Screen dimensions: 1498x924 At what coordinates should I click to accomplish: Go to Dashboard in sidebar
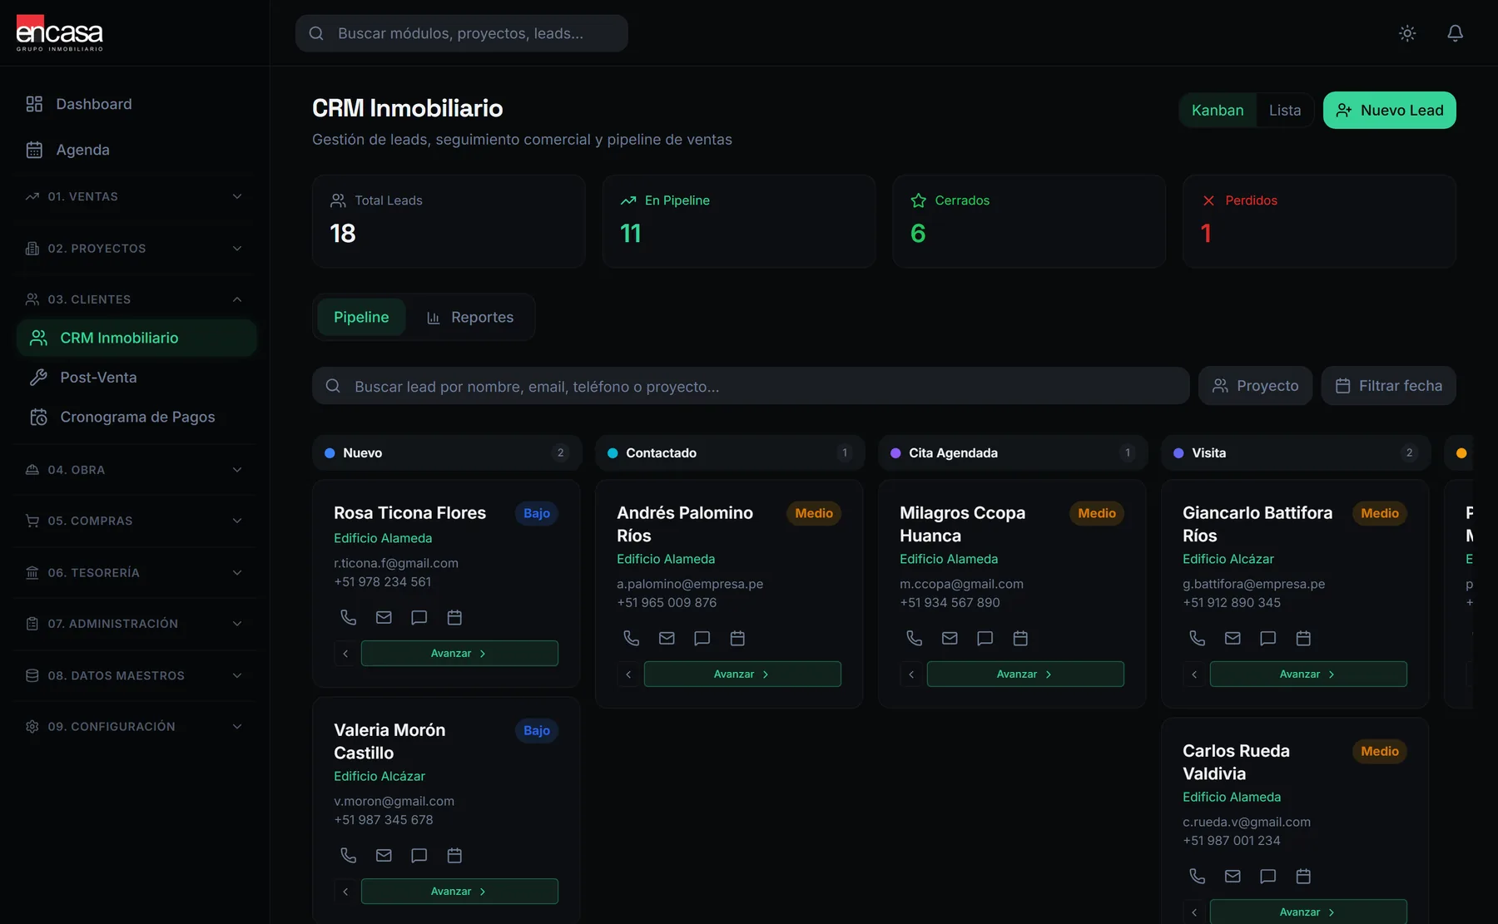tap(135, 104)
